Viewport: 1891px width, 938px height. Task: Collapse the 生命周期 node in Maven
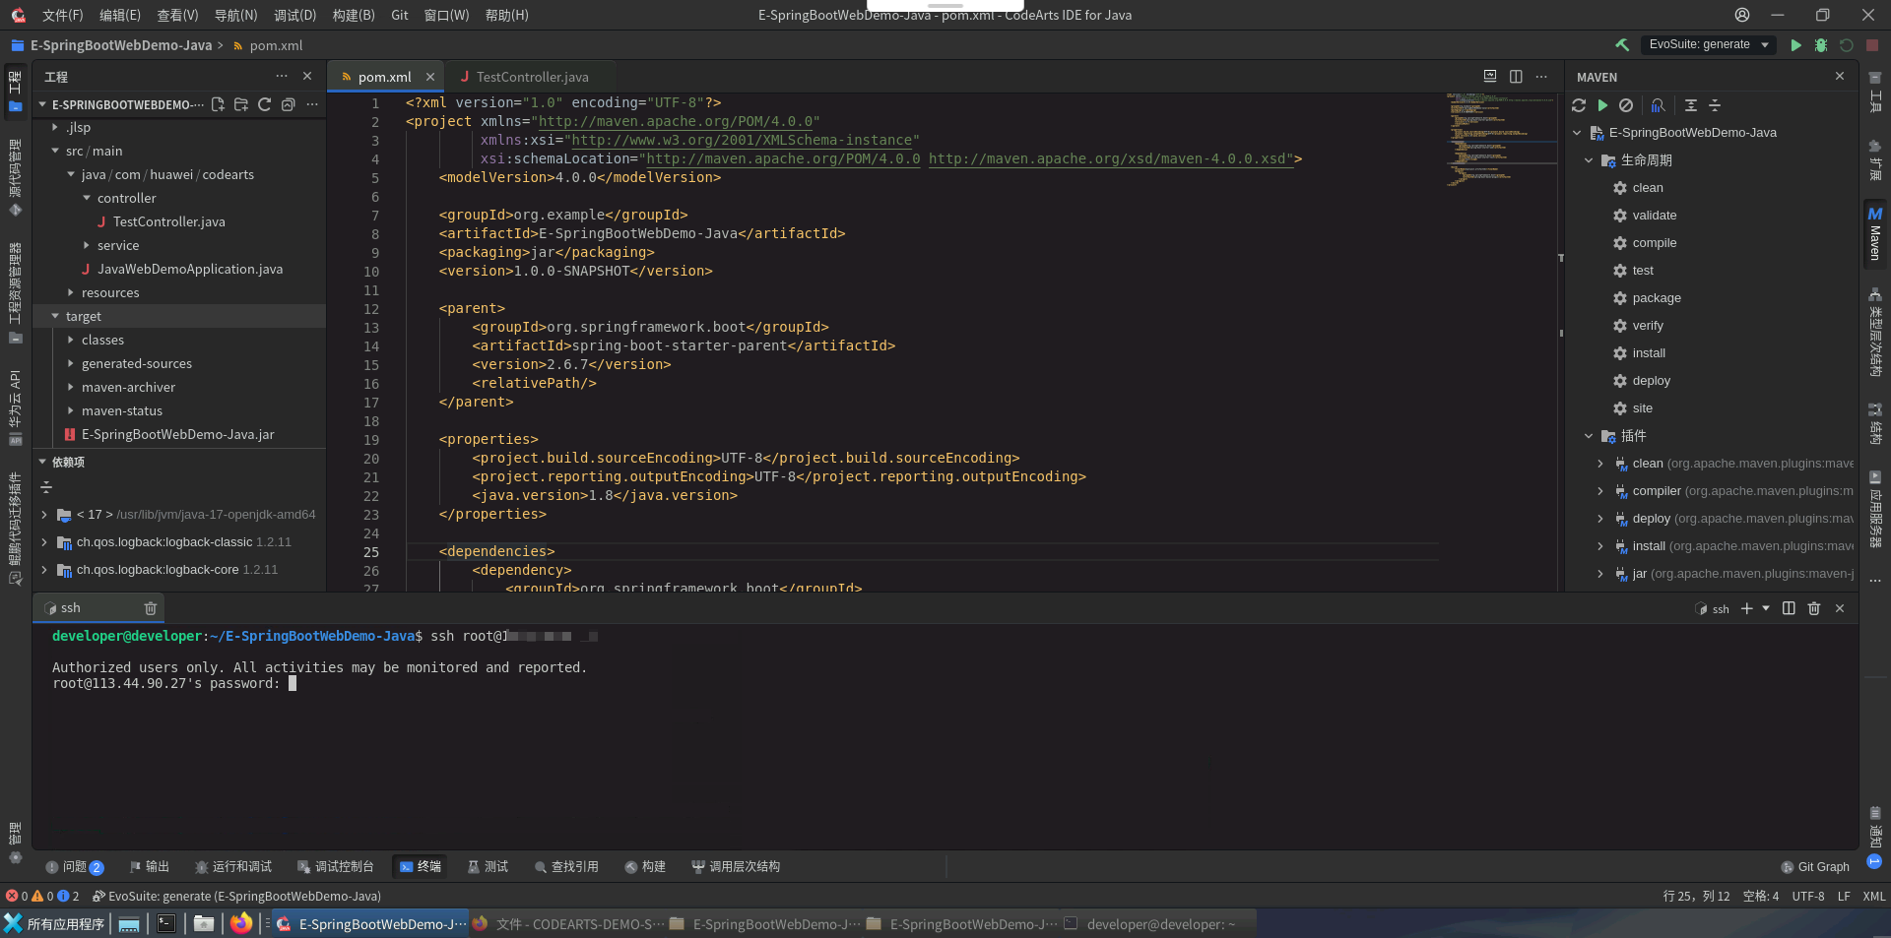(1589, 160)
